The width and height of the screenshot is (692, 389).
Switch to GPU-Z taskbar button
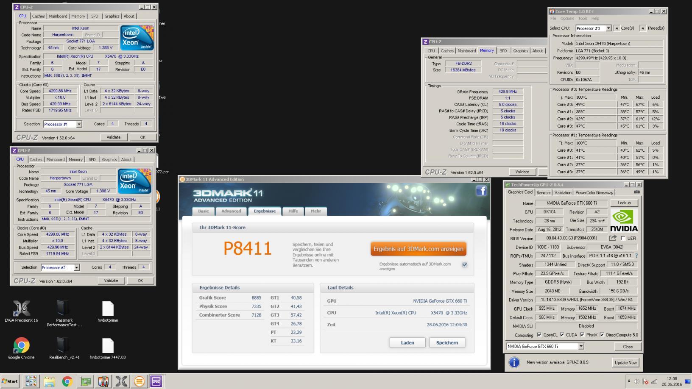[x=85, y=381]
